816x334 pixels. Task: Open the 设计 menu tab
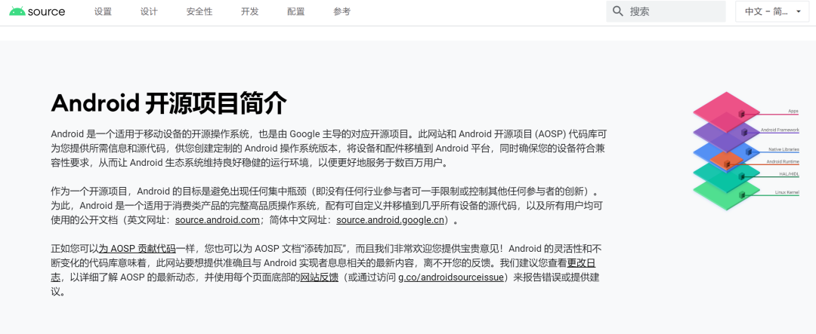[149, 11]
